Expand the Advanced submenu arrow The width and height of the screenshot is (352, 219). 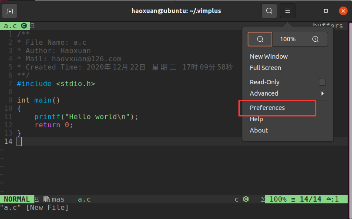tap(322, 93)
